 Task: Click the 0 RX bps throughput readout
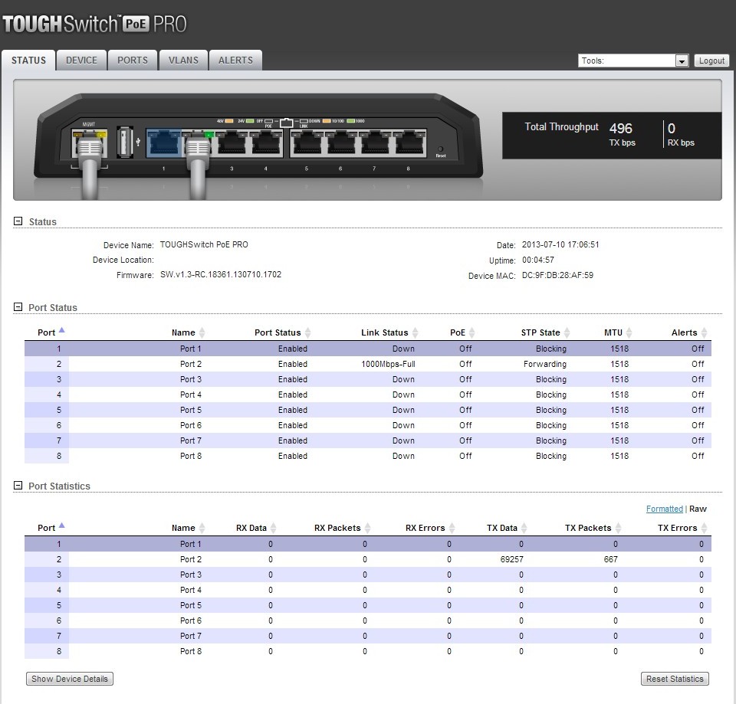tap(681, 134)
